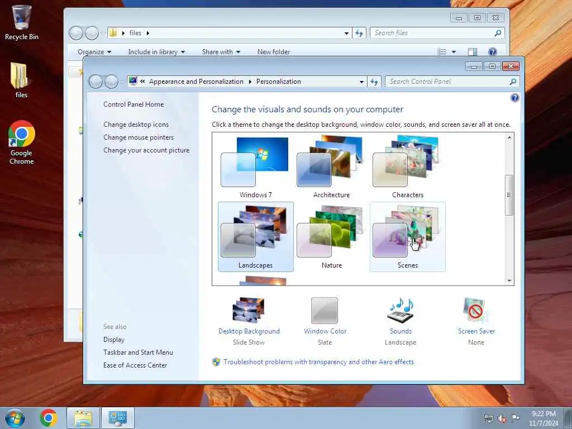Screen dimensions: 572x429
Task: Open Display link under See also
Action: pos(114,340)
